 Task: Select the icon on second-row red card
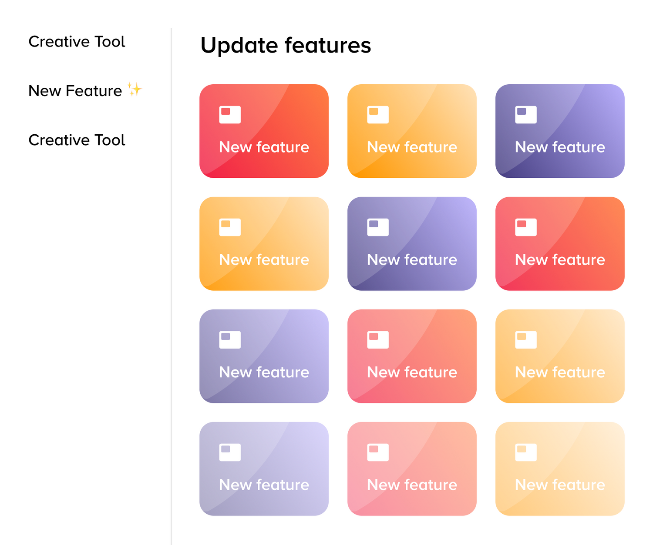[x=526, y=227]
